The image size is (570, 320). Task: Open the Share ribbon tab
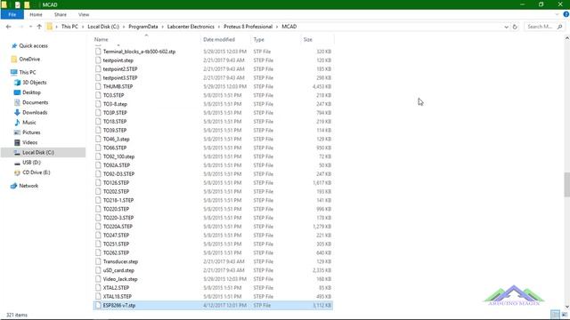(60, 14)
